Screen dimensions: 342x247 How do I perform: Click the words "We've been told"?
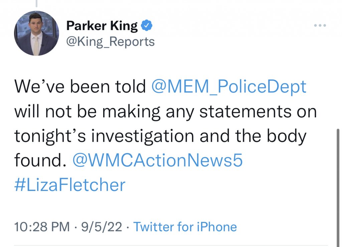pyautogui.click(x=80, y=87)
